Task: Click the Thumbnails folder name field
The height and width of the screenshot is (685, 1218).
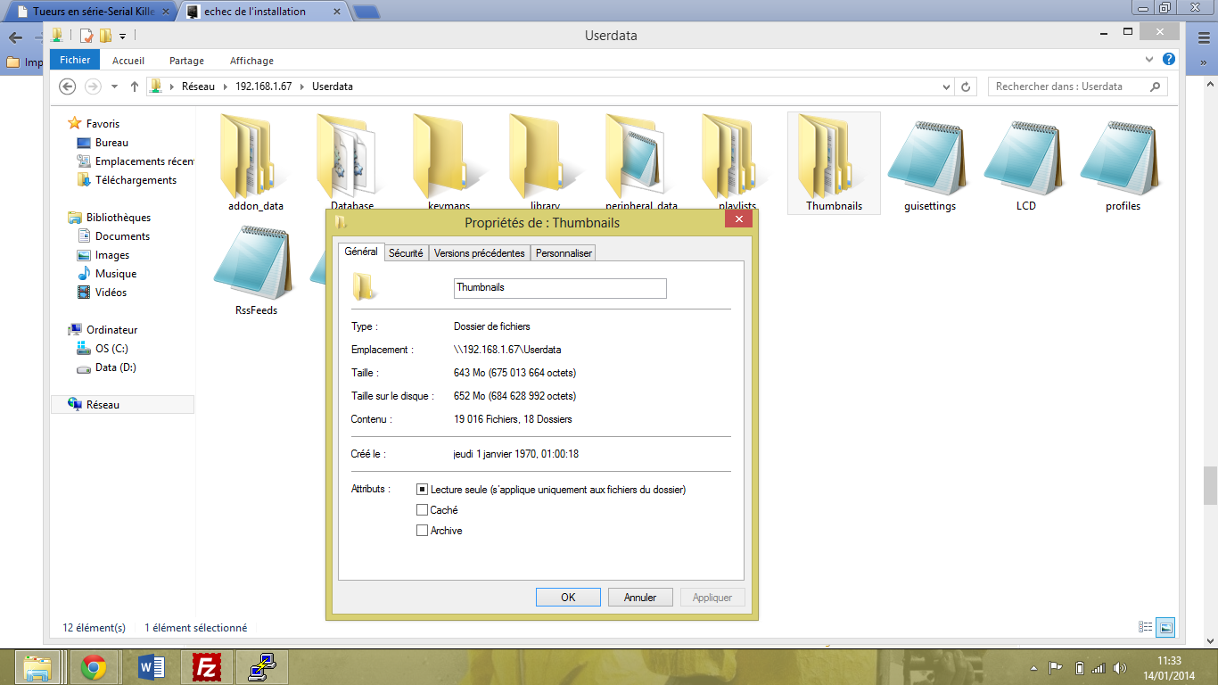Action: click(x=560, y=288)
